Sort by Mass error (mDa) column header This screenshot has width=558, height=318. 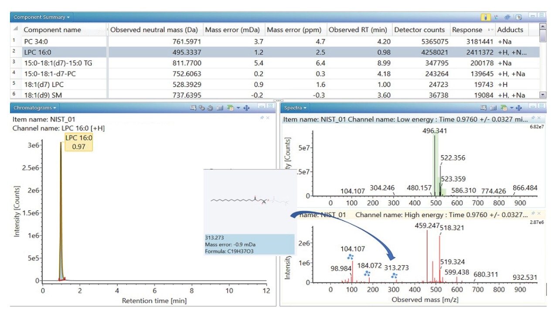(x=234, y=30)
